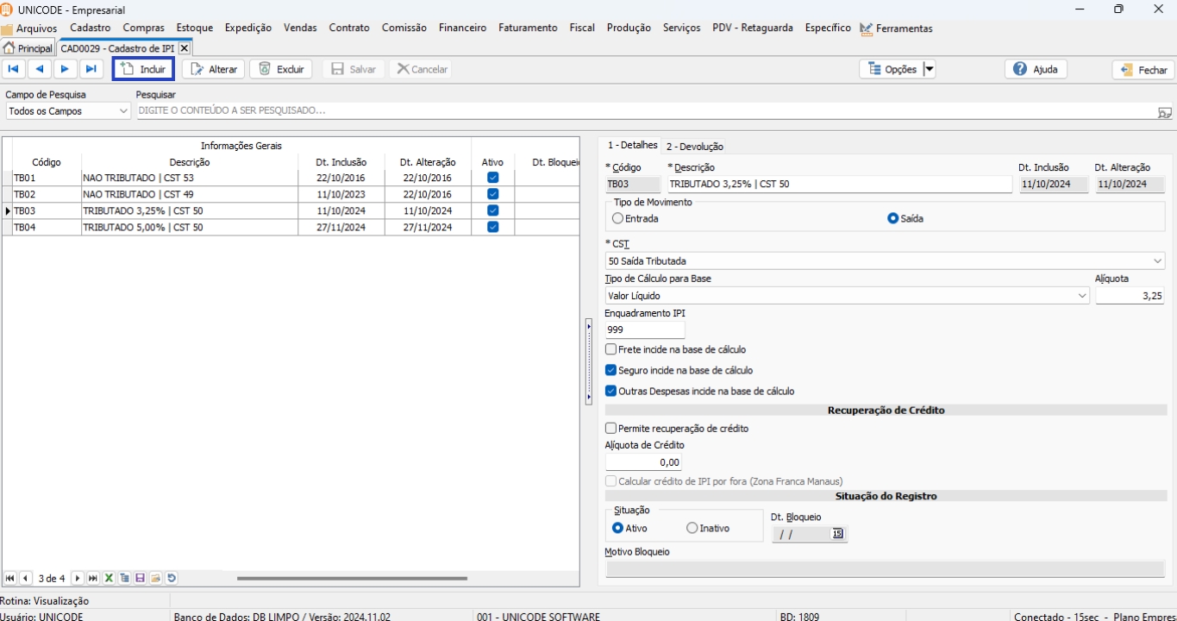Uncheck Seguro incide na base de cálculo

[x=611, y=370]
